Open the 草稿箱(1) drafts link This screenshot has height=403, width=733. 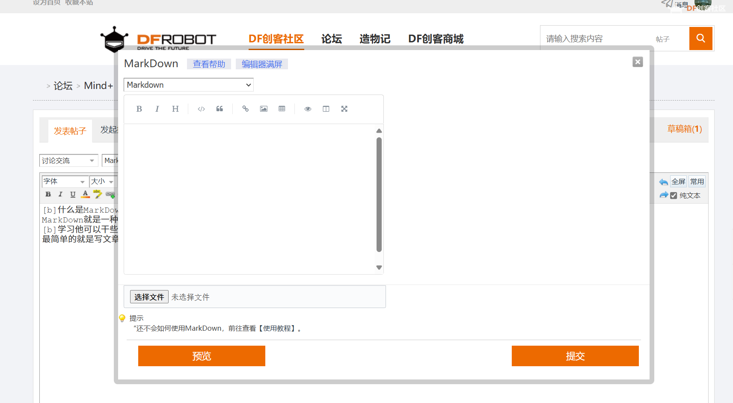click(685, 129)
